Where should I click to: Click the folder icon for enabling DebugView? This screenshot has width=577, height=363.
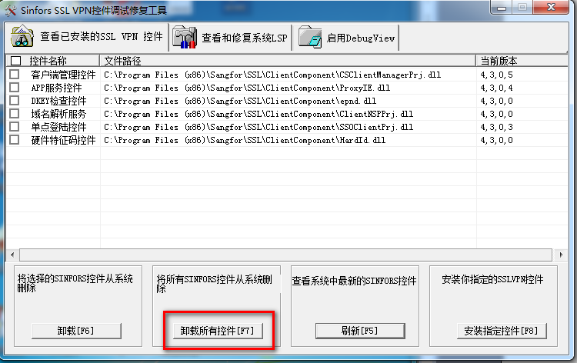click(310, 37)
